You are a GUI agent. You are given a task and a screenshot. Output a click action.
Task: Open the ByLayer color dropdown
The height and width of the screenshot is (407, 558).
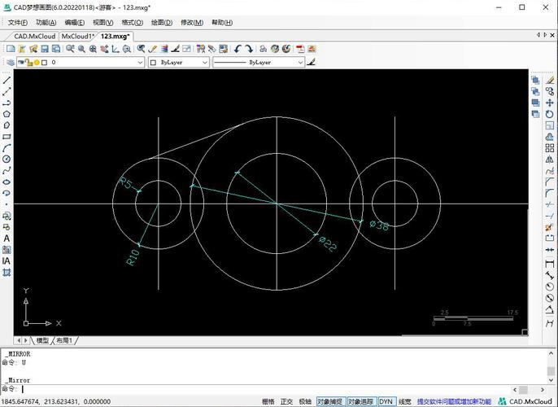pyautogui.click(x=205, y=63)
